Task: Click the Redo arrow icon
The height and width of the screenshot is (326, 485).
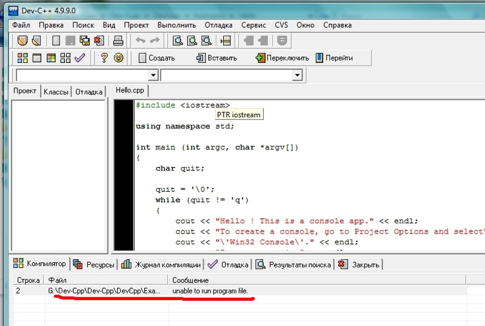Action: click(154, 41)
